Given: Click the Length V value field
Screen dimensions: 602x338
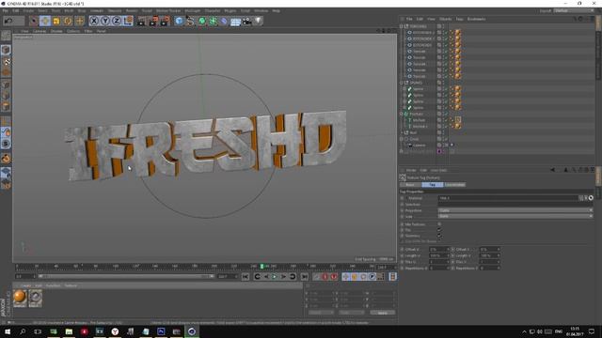Looking at the screenshot, I should (489, 255).
